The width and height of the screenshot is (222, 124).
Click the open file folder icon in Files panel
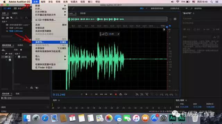[3, 18]
